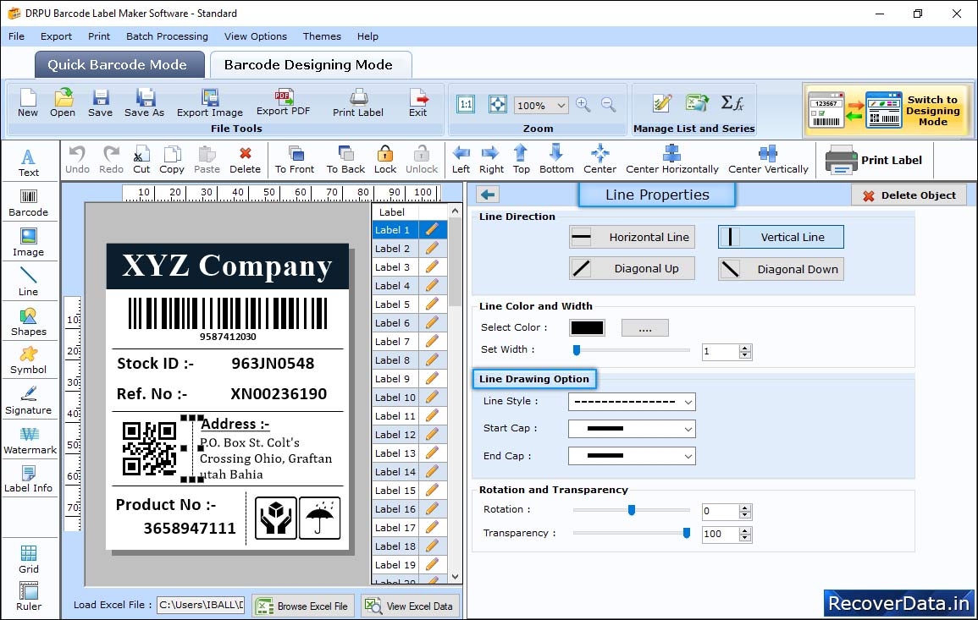The height and width of the screenshot is (620, 978).
Task: Decrease the Transparency spinner value
Action: tap(745, 538)
